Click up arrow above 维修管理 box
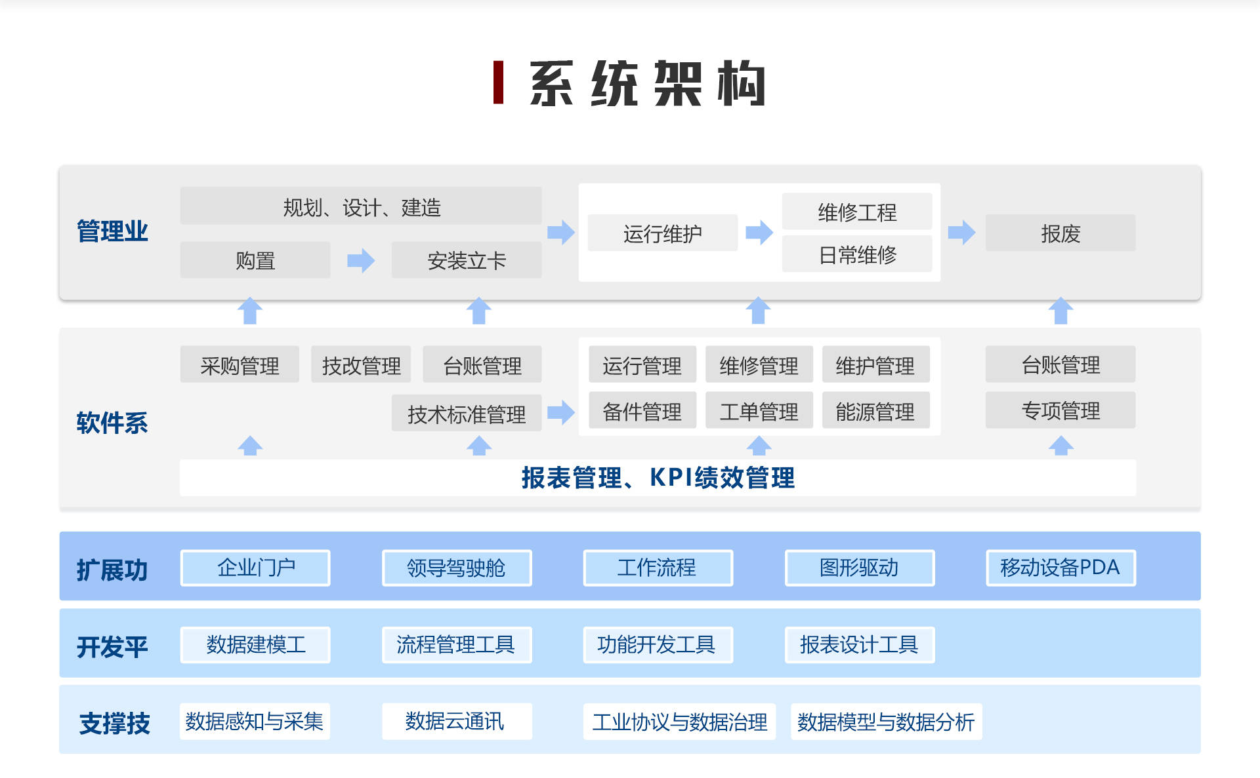 tap(759, 311)
